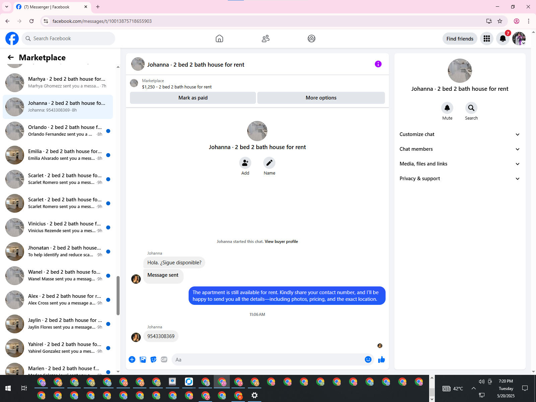Open Windows Start menu
Image resolution: width=536 pixels, height=402 pixels.
8,388
